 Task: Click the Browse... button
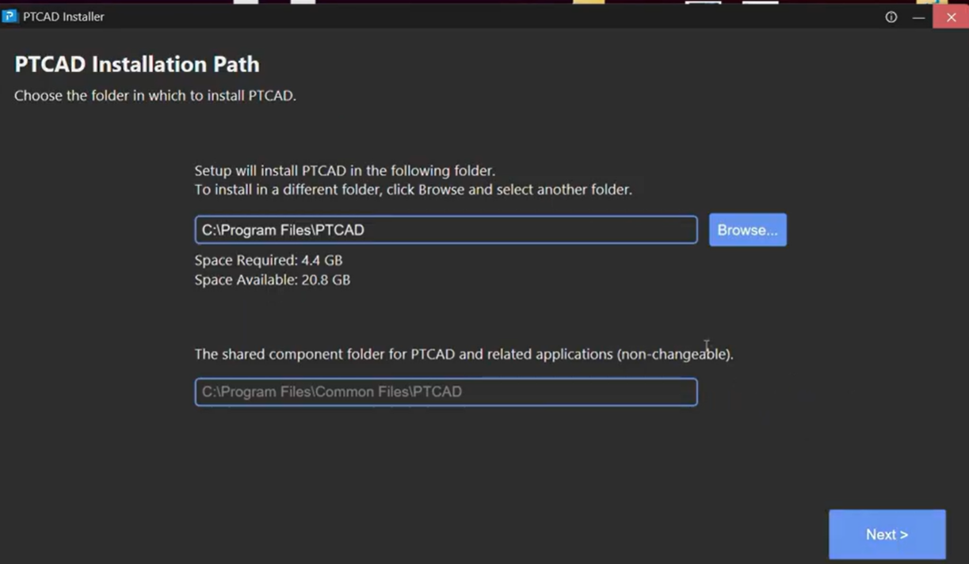(747, 230)
